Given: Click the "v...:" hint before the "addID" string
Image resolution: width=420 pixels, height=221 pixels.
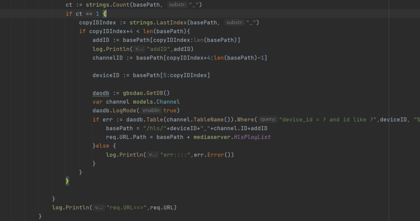Looking at the screenshot, I should pos(139,49).
